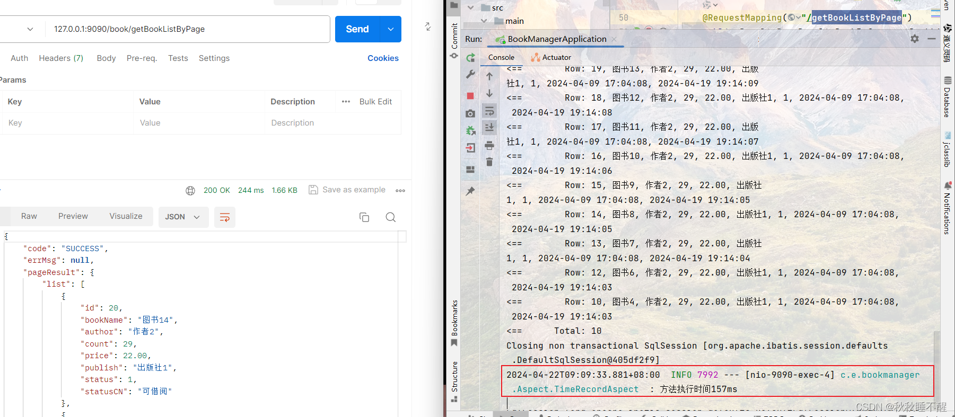Open Run panel settings gear

point(915,39)
